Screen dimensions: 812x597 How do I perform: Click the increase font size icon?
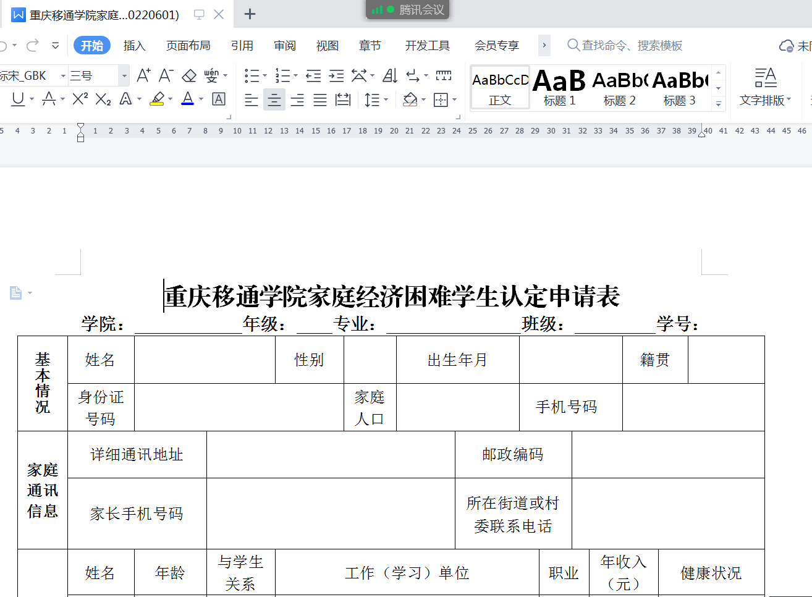(x=143, y=76)
